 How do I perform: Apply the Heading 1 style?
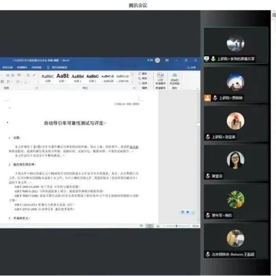[x=63, y=78]
